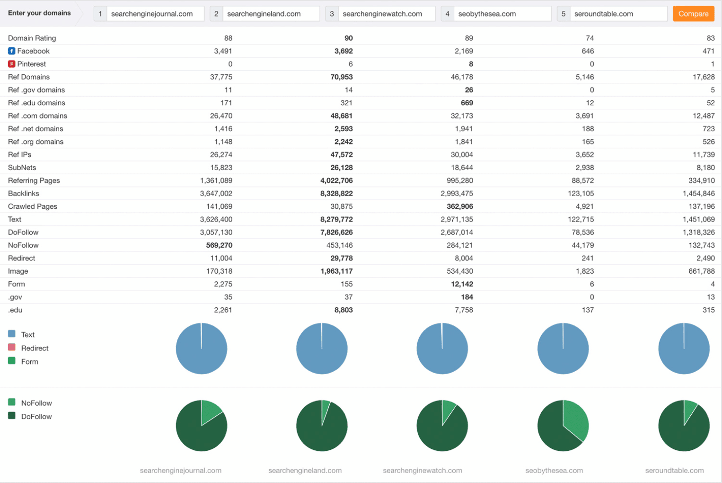Focus domain field containing seroundtable.com
Image resolution: width=722 pixels, height=483 pixels.
coord(618,14)
